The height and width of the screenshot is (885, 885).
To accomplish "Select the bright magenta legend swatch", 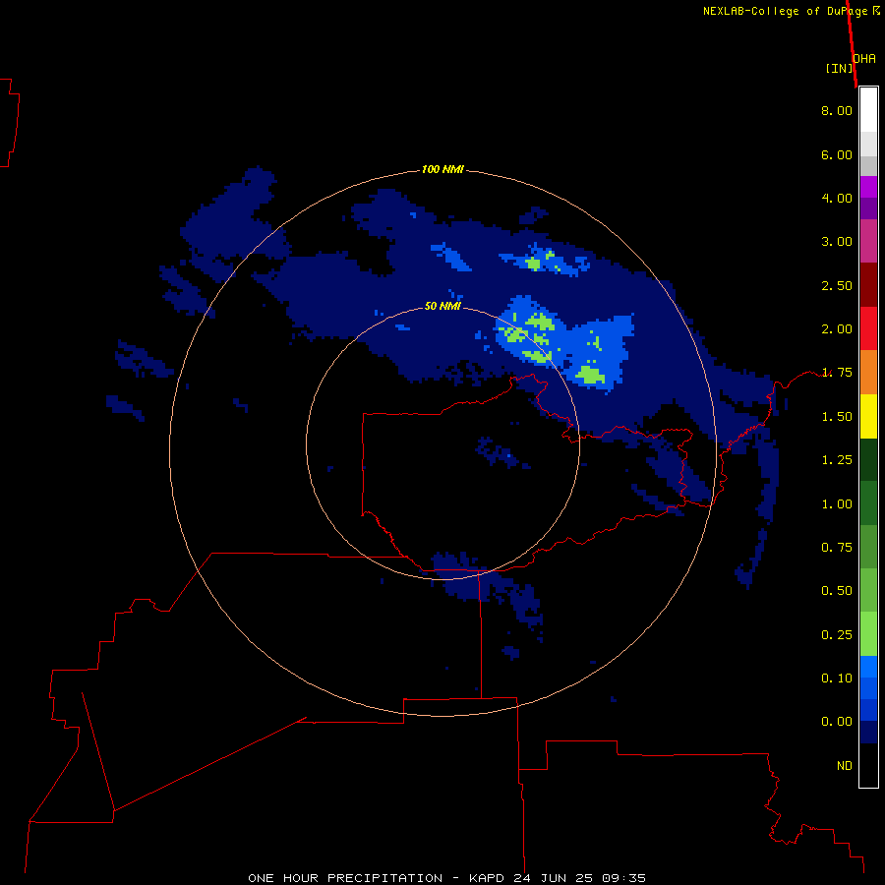I will click(x=868, y=188).
